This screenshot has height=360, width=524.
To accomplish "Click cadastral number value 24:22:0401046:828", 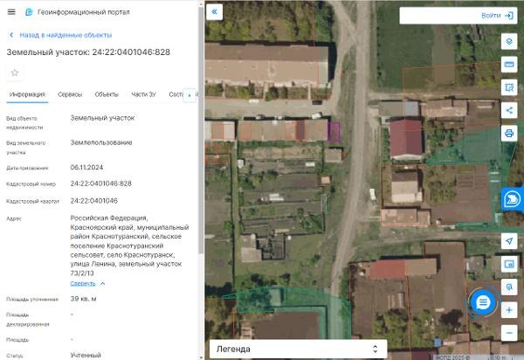I will (x=101, y=183).
